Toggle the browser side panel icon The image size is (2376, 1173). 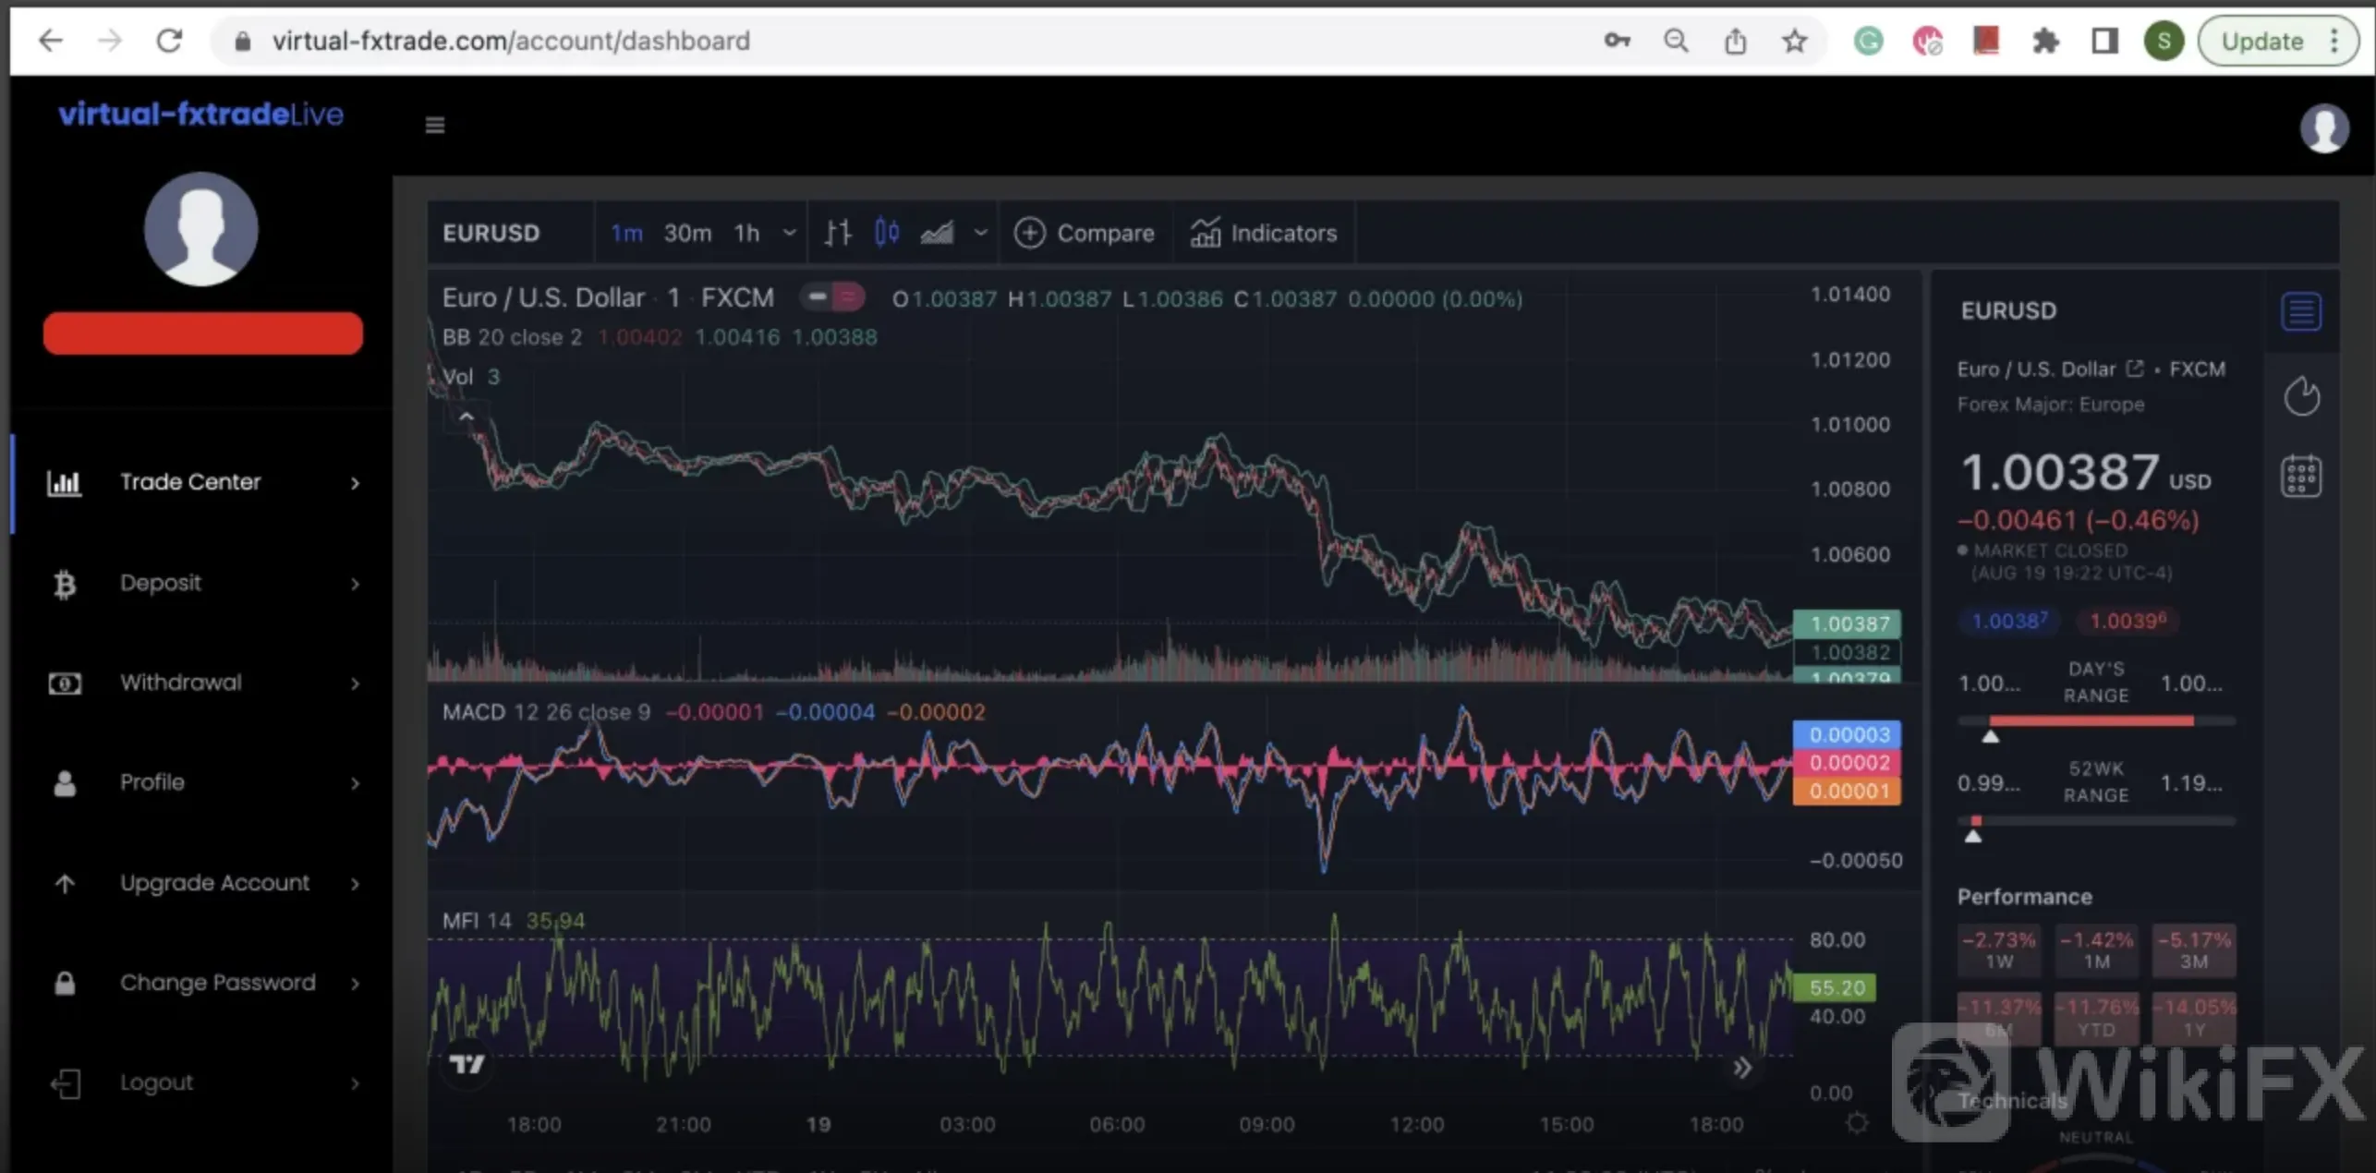pos(2104,41)
